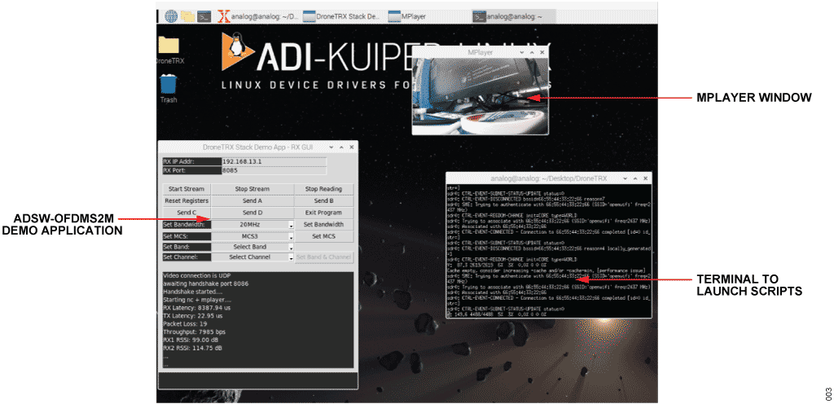Switch to analog@analog ~/D... taskbar window
The image size is (834, 404).
pos(258,16)
